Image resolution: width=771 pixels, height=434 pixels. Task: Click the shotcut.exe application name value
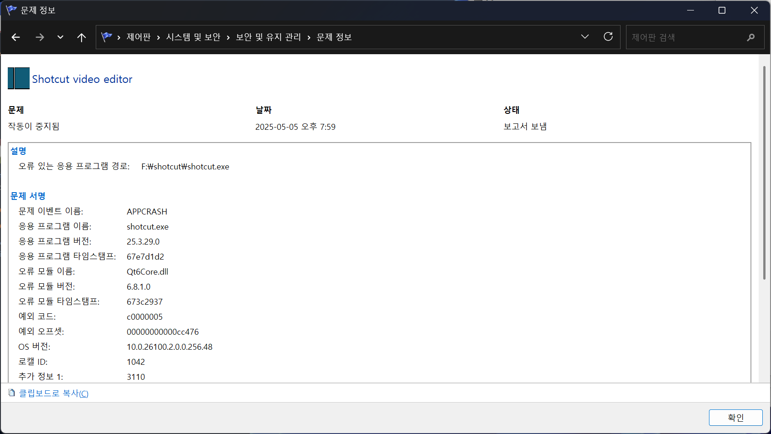click(x=148, y=227)
